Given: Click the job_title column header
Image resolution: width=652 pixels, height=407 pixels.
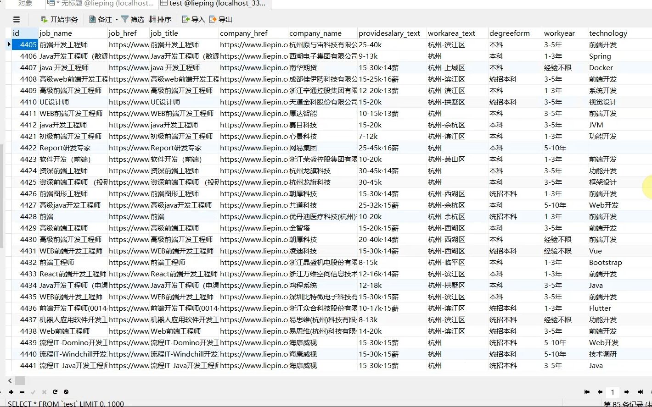Looking at the screenshot, I should pos(184,33).
